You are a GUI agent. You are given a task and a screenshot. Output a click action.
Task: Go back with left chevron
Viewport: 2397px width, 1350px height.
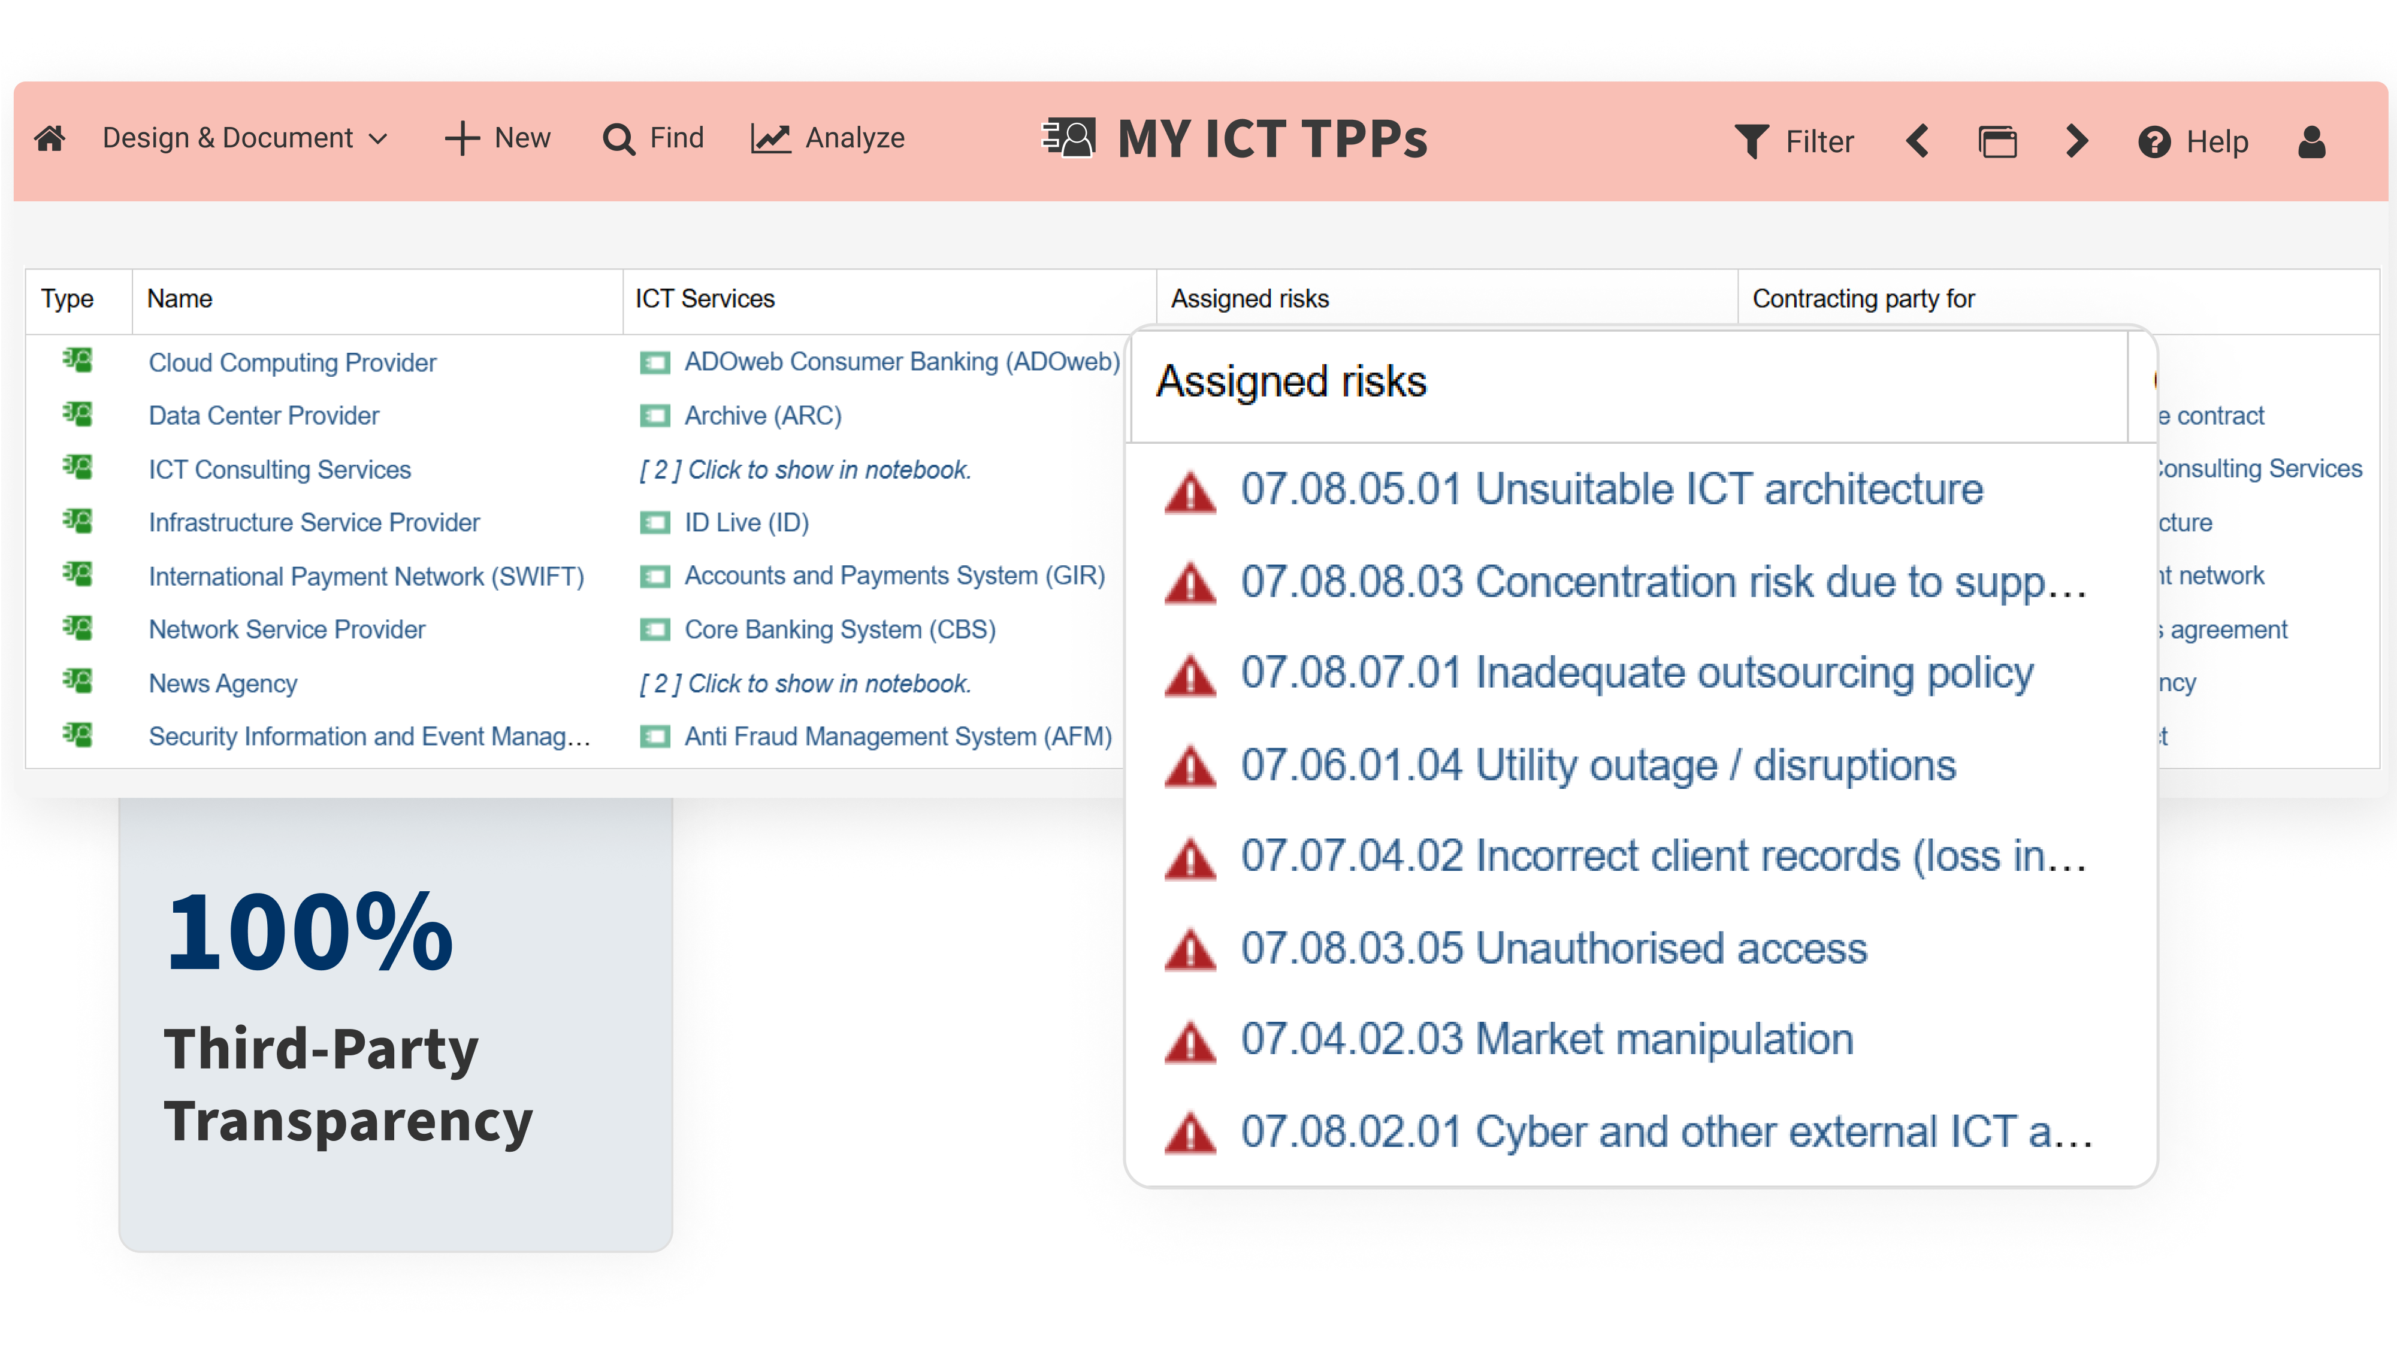[x=1917, y=141]
